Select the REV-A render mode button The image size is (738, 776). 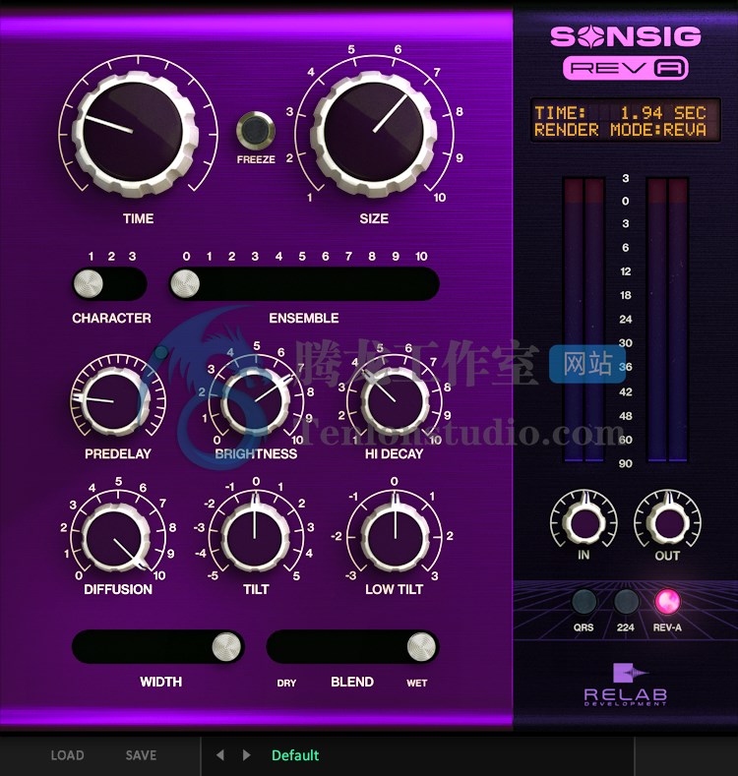667,601
